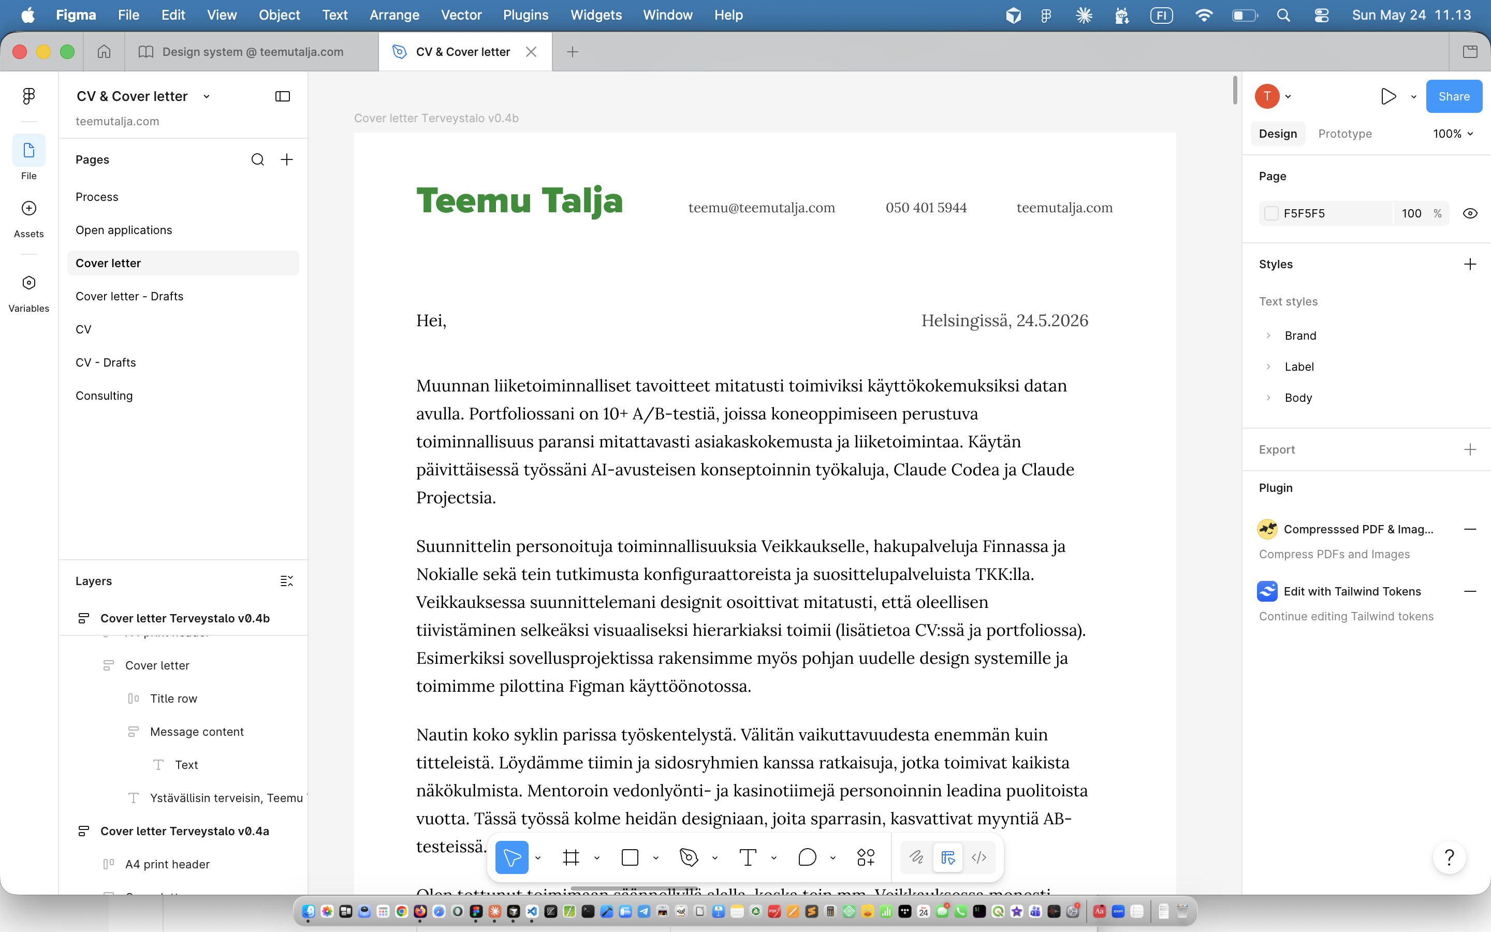
Task: Select the Pen tool
Action: (689, 857)
